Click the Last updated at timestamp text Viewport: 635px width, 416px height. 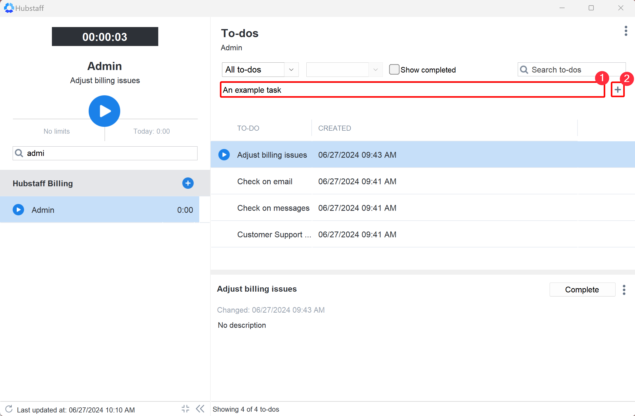[76, 410]
